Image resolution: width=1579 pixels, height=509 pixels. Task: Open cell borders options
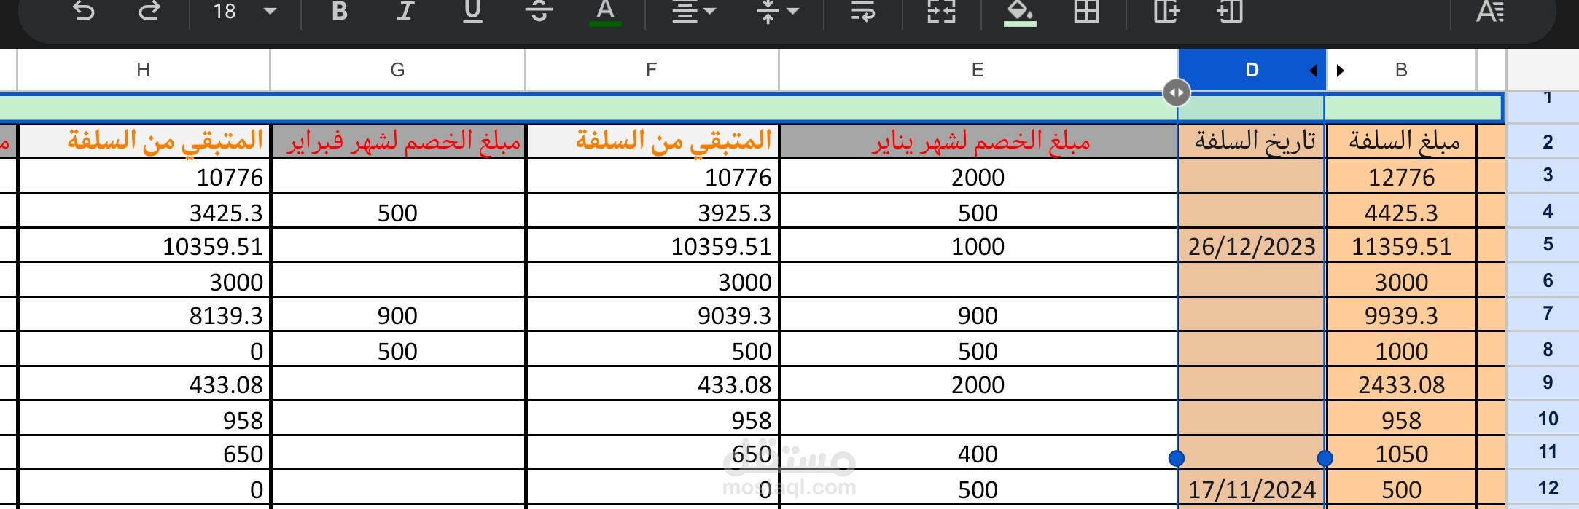click(x=1086, y=12)
